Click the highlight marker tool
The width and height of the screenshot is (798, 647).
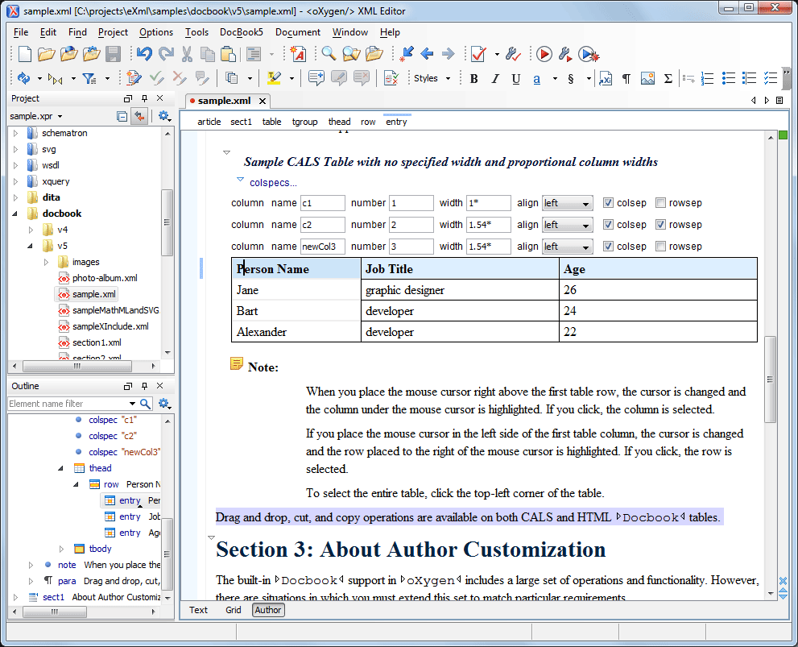point(275,78)
